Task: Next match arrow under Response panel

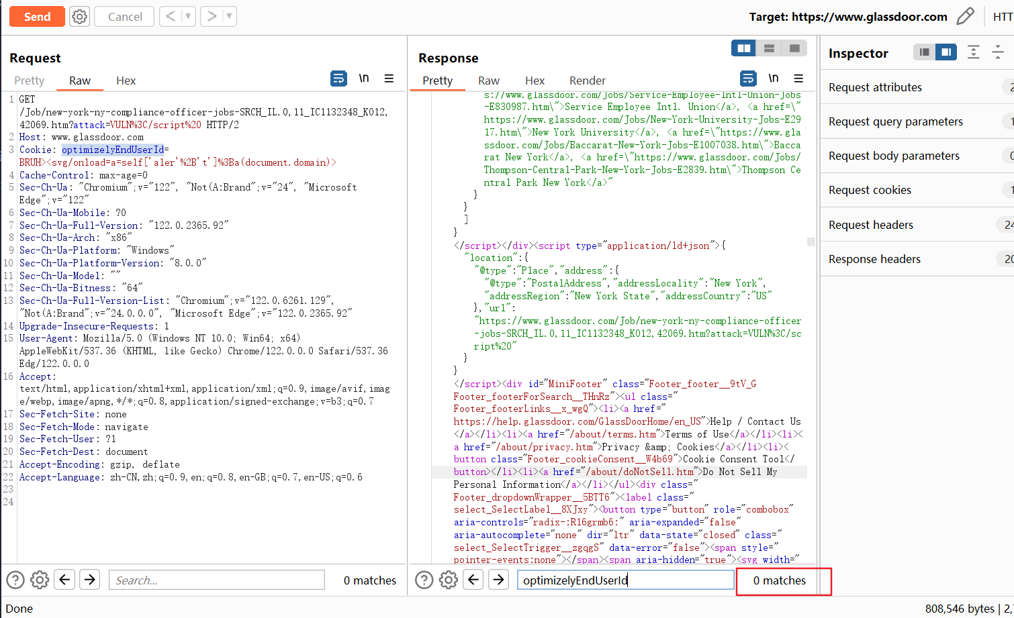Action: pos(498,579)
